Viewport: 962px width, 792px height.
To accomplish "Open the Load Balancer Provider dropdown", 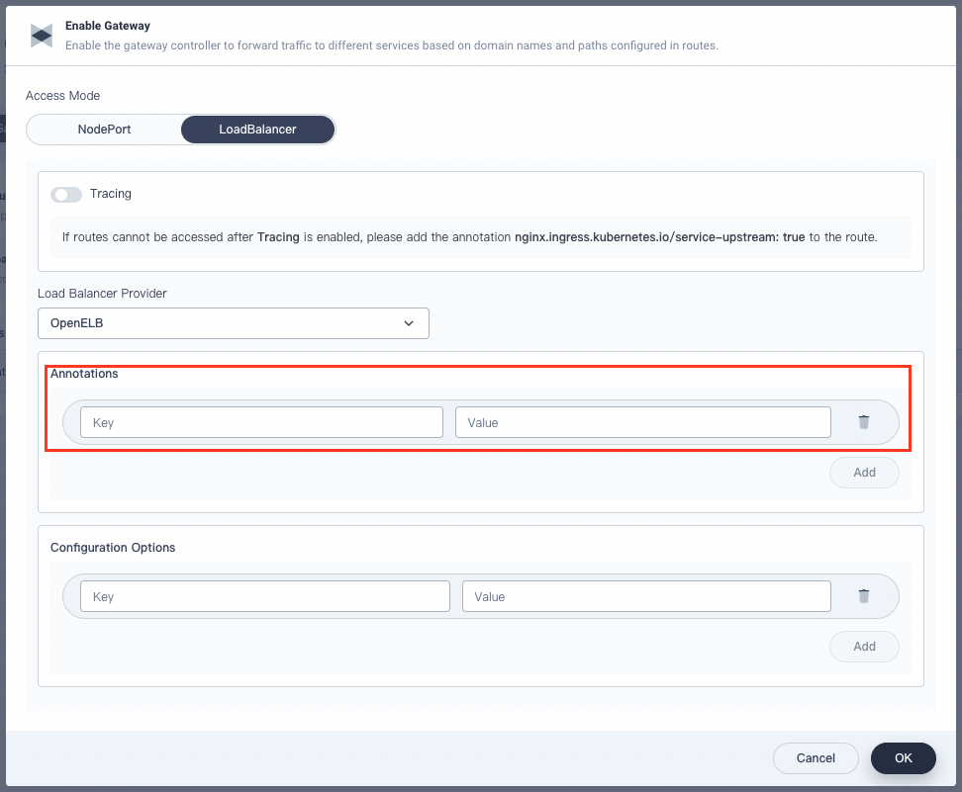I will tap(233, 323).
